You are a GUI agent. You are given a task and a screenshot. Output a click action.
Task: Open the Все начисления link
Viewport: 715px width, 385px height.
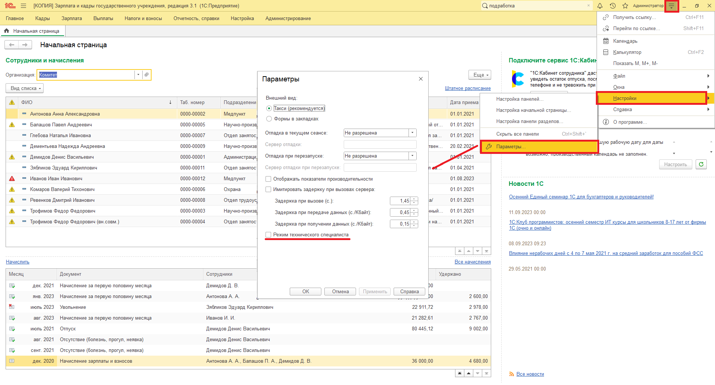pyautogui.click(x=473, y=262)
